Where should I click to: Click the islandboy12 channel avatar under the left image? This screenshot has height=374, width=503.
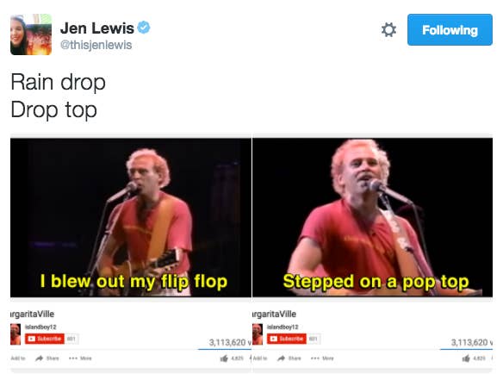pyautogui.click(x=16, y=334)
